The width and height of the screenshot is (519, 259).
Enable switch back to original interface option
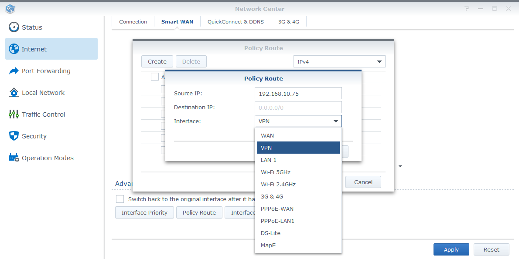[x=120, y=199]
